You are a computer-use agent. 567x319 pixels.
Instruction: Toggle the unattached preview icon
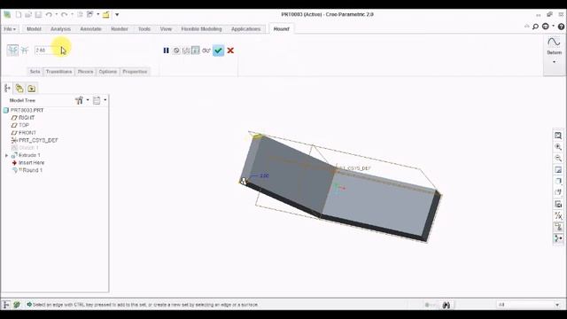pos(186,51)
